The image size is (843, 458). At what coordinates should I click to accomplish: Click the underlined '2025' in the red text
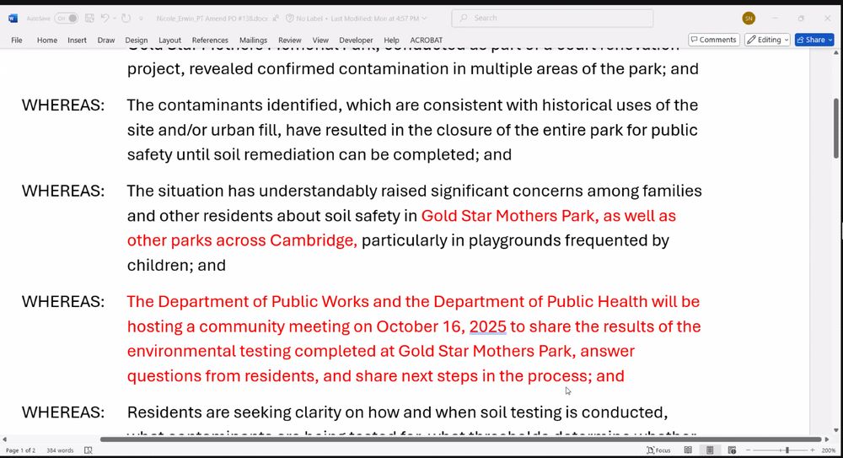coord(487,326)
